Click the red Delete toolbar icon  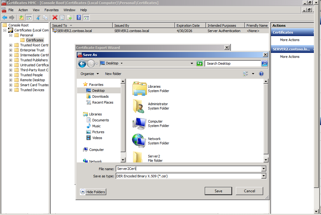click(x=55, y=18)
